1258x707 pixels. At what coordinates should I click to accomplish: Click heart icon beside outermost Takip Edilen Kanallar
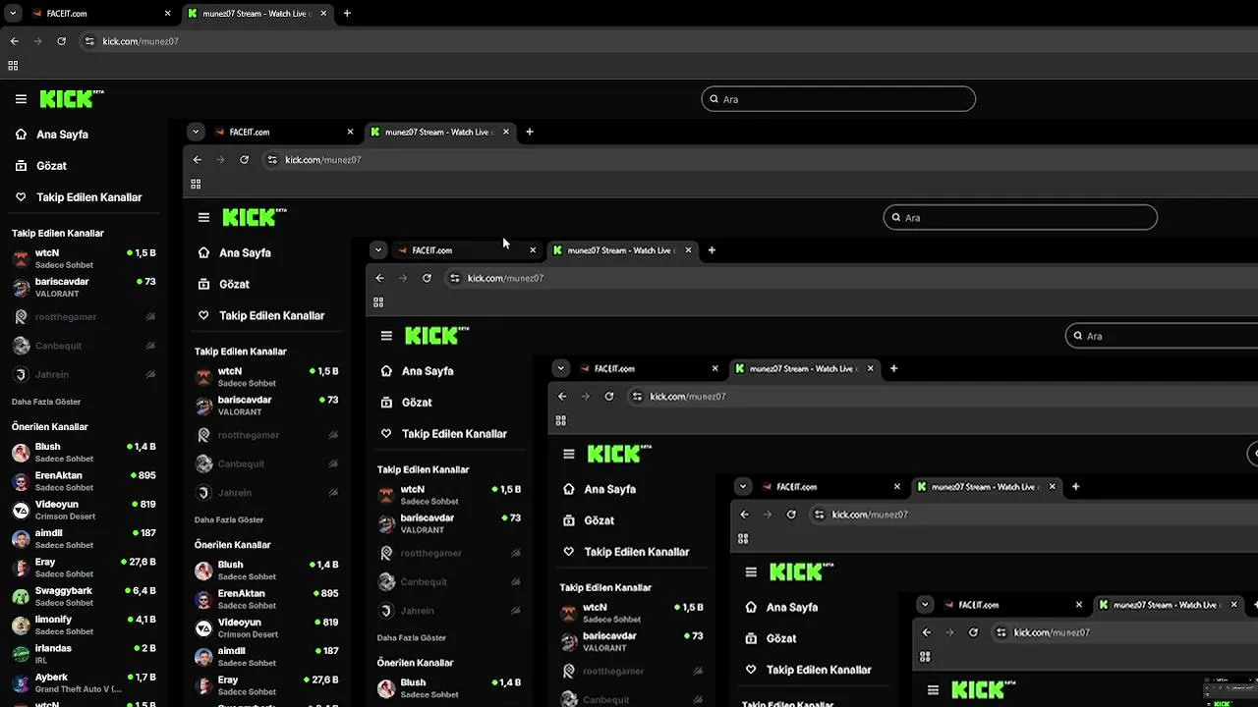(21, 197)
